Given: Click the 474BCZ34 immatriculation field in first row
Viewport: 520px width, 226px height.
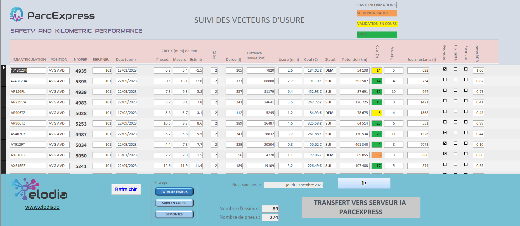Looking at the screenshot, I should [28, 71].
